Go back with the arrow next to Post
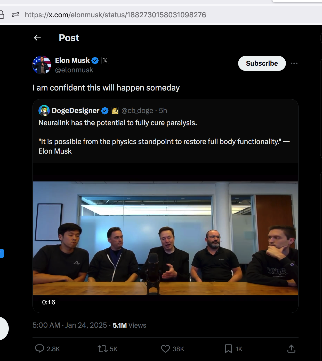 (37, 38)
